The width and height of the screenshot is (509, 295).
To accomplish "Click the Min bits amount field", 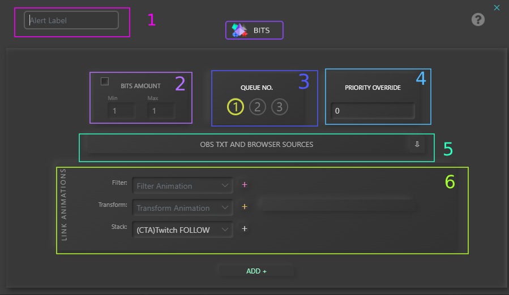I will coord(121,111).
